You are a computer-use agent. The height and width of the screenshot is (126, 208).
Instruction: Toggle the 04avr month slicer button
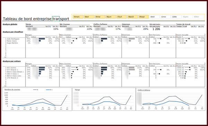89,17
